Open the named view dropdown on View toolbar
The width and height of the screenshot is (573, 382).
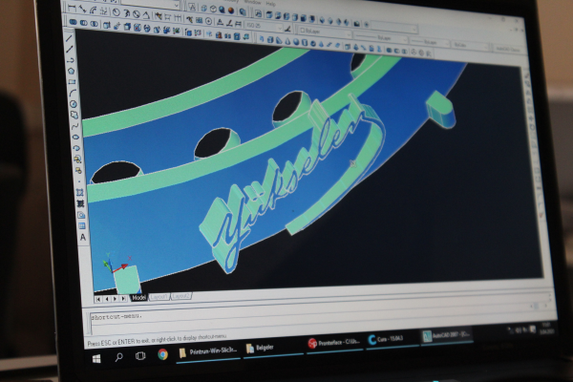pyautogui.click(x=394, y=28)
